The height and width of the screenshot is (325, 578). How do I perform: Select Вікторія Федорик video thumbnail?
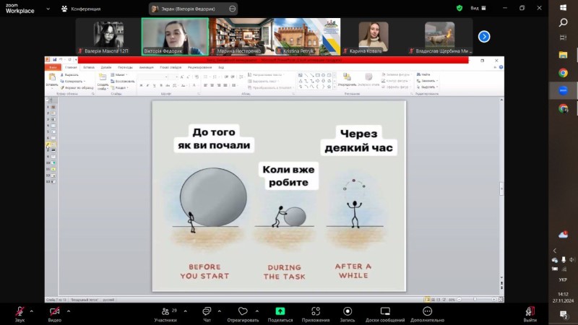point(175,37)
